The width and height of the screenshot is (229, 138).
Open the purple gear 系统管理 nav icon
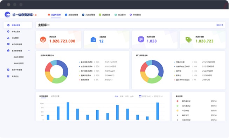pyautogui.click(x=131, y=15)
